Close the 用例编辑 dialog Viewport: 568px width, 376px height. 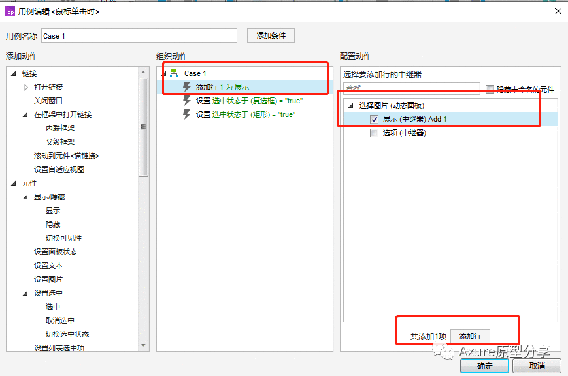click(x=558, y=11)
